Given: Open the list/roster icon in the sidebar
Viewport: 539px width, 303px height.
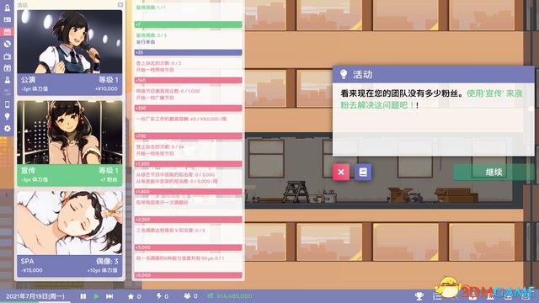Looking at the screenshot, I should (x=7, y=20).
